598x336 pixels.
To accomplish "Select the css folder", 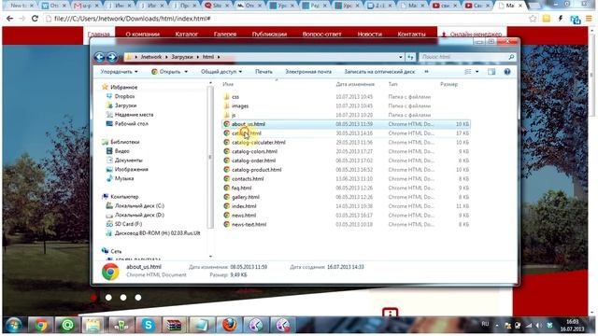I will tap(235, 97).
